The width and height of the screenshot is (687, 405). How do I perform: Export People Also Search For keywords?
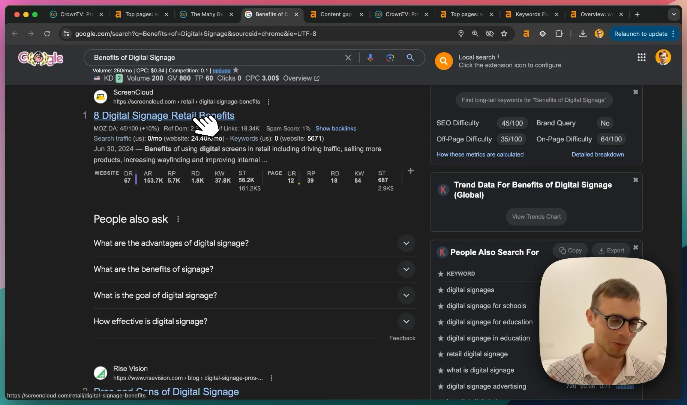pos(611,250)
